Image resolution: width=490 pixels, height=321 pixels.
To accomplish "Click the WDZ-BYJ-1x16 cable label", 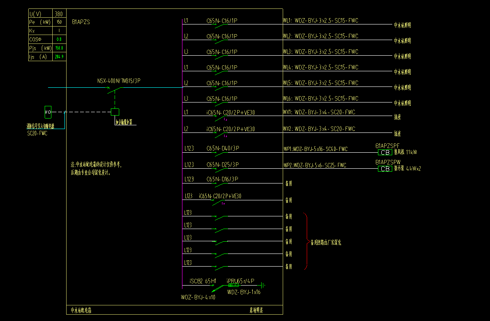I will click(x=244, y=292).
